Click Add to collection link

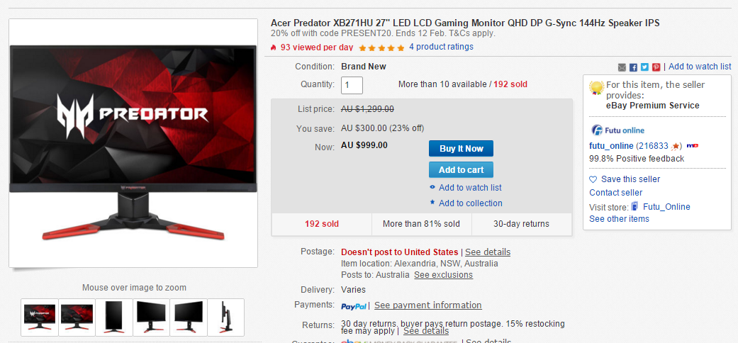point(470,203)
